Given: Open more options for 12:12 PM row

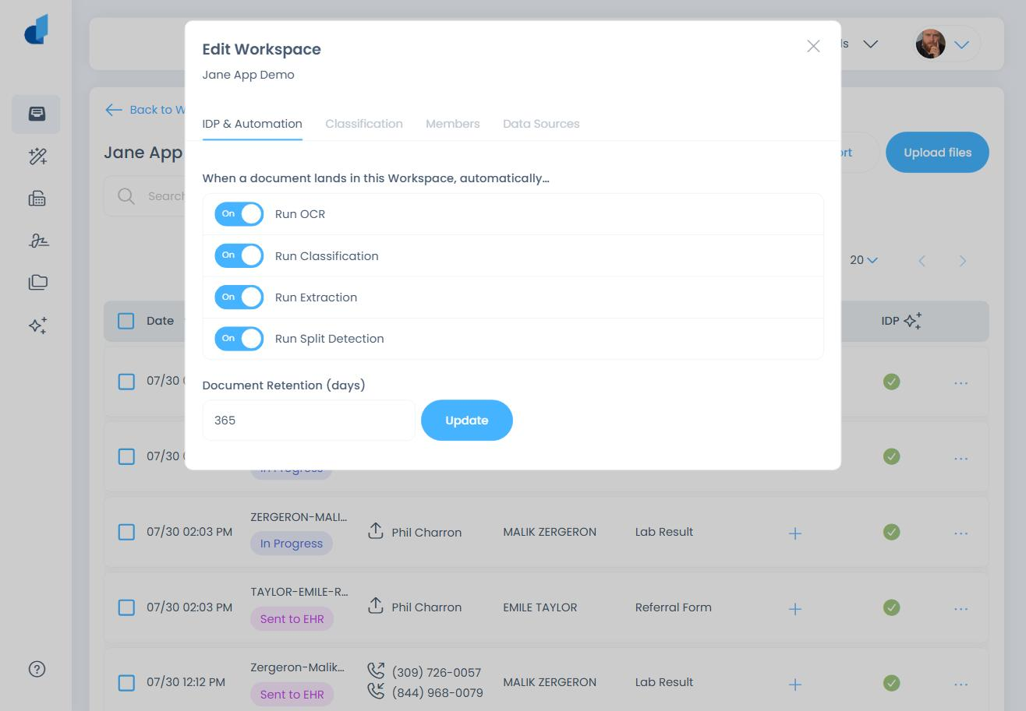Looking at the screenshot, I should (961, 685).
